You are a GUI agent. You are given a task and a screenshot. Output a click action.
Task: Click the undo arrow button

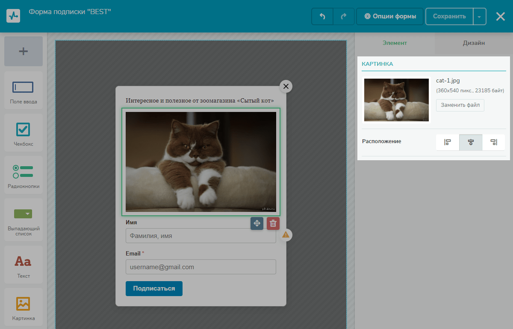coord(322,17)
